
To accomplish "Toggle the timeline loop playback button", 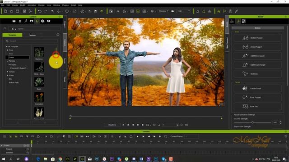I will point(166,136).
